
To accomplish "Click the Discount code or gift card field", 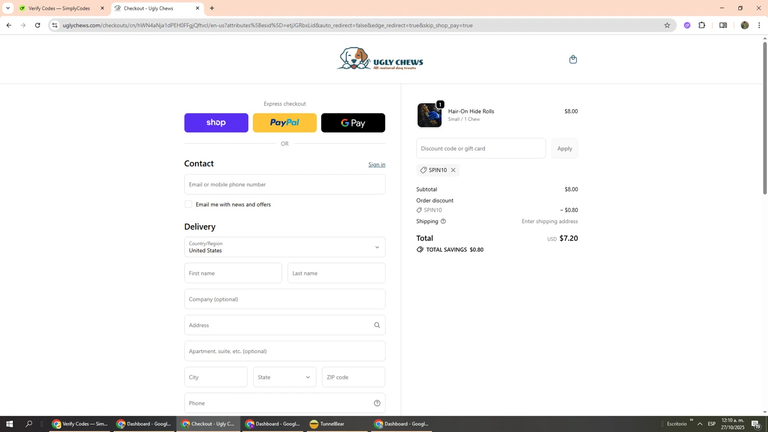I will [481, 148].
